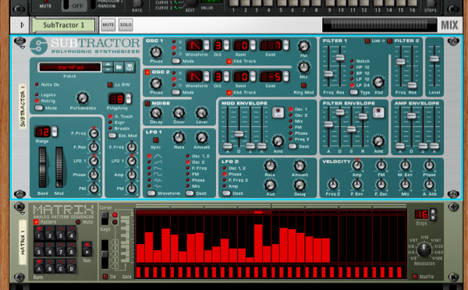Viewport: 468px width, 290px height.
Task: Toggle LFO 1 Sync button
Action: tap(155, 140)
